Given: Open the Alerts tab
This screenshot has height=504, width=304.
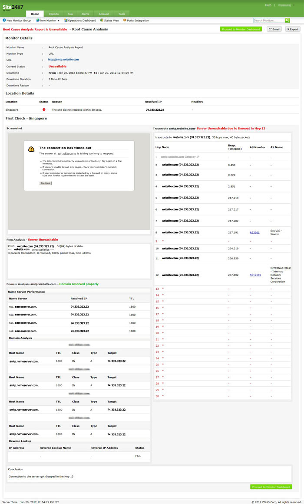Looking at the screenshot, I should [x=85, y=14].
